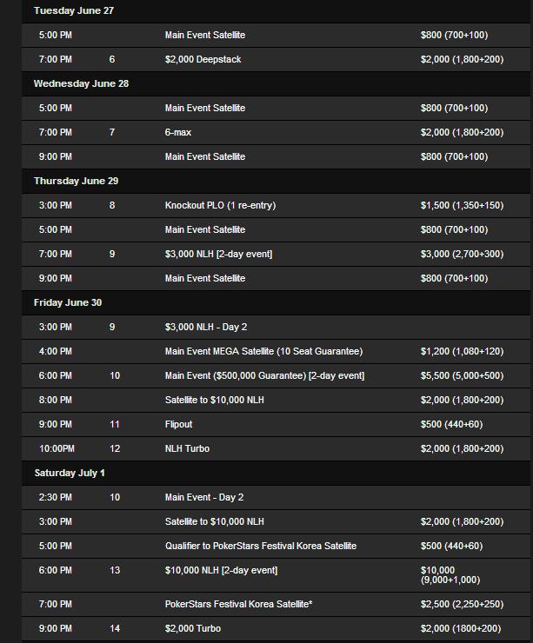
Task: Open Qualifier to PokerStars Festival Korea Satellite
Action: click(x=261, y=546)
